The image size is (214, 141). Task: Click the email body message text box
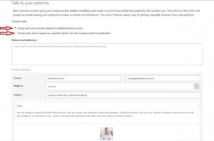107,113
